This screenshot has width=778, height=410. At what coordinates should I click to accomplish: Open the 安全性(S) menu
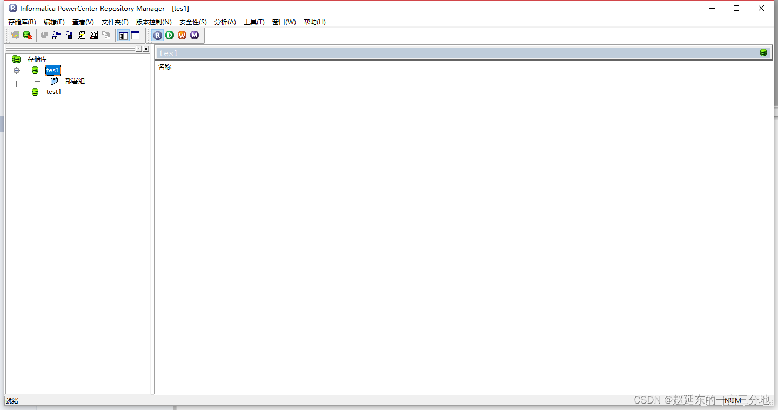193,22
